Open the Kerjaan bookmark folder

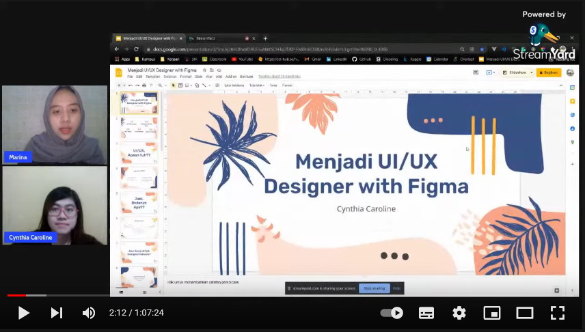(x=170, y=59)
